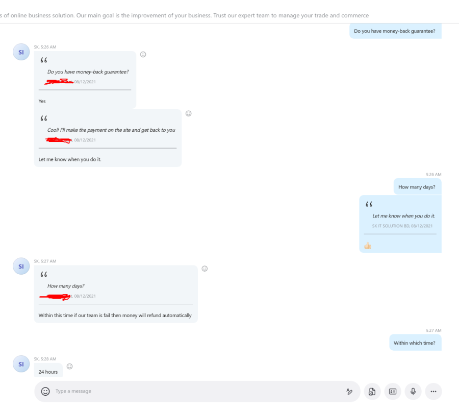Image resolution: width=459 pixels, height=411 pixels.
Task: Open emoji picker in message bar
Action: point(45,392)
